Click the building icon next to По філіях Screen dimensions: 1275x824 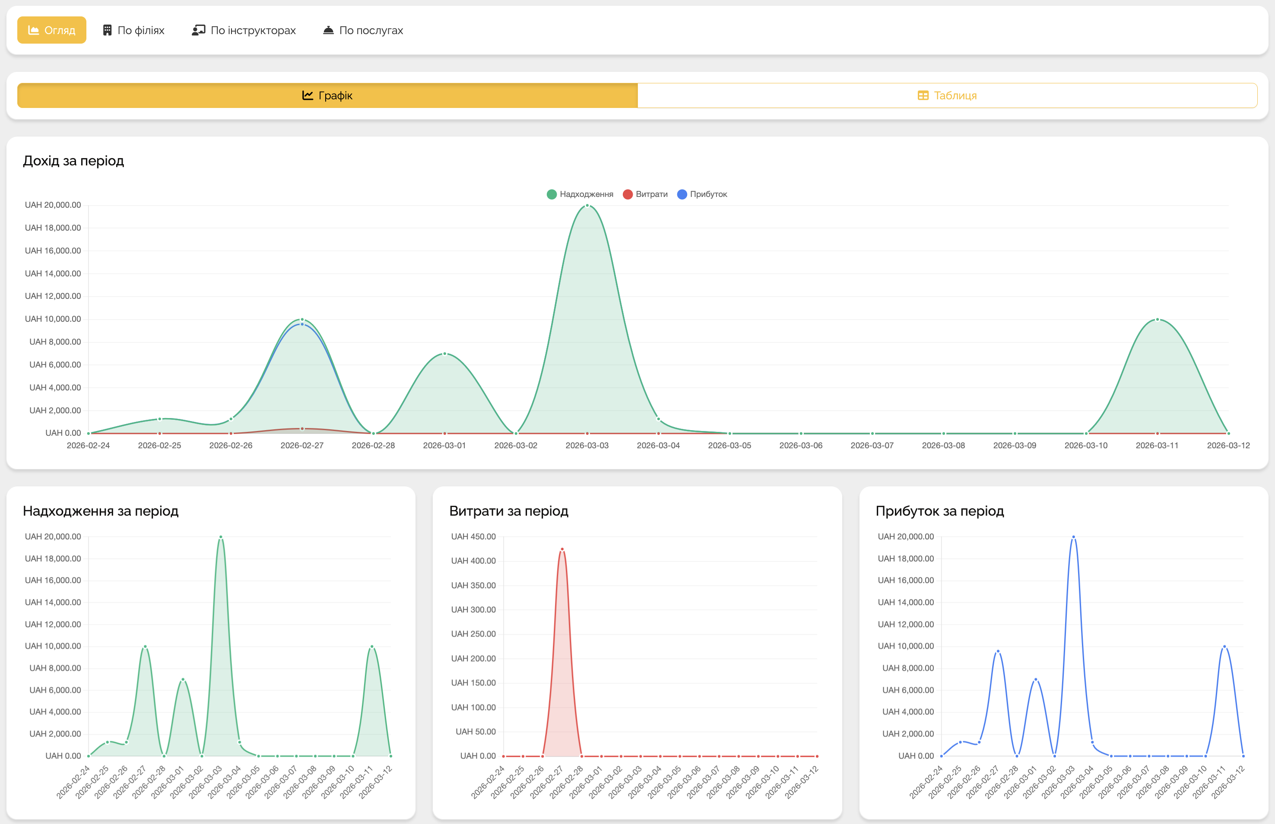coord(108,31)
